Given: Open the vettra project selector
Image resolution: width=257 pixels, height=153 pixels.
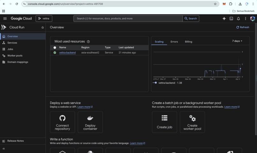Looking at the screenshot, I should [x=44, y=18].
